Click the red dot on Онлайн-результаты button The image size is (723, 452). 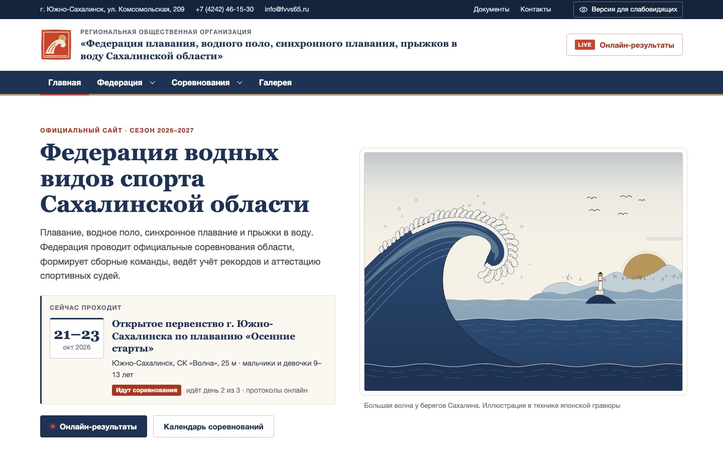point(52,426)
